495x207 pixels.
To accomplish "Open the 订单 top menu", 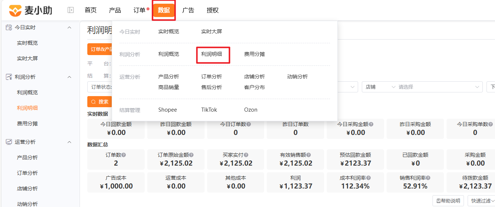I will pos(139,10).
